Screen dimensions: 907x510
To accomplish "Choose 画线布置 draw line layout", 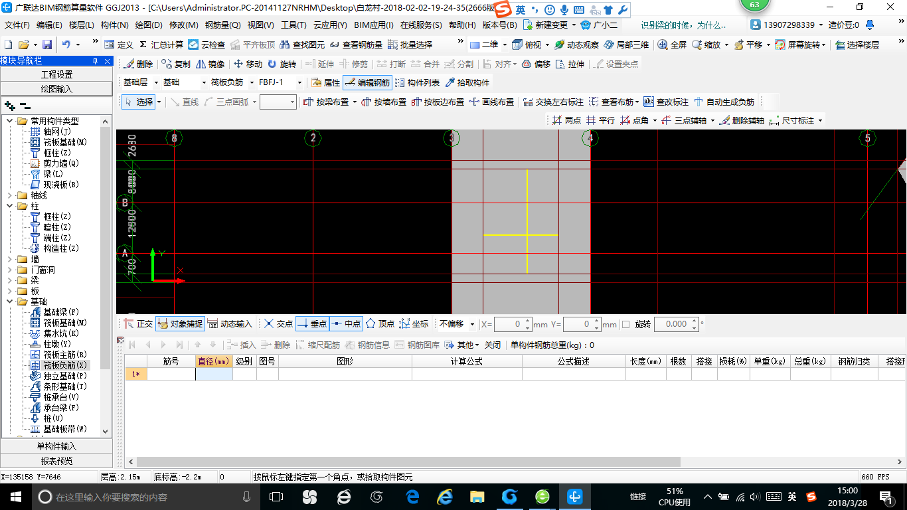I will (x=491, y=102).
